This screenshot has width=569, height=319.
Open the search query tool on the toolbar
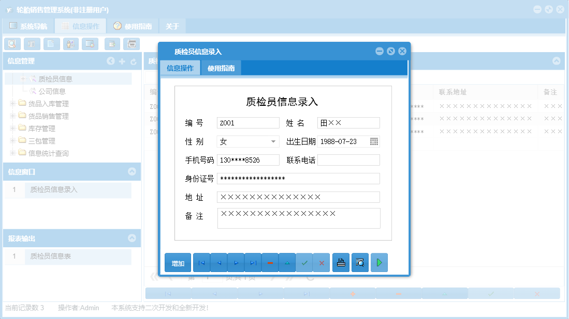(x=12, y=44)
